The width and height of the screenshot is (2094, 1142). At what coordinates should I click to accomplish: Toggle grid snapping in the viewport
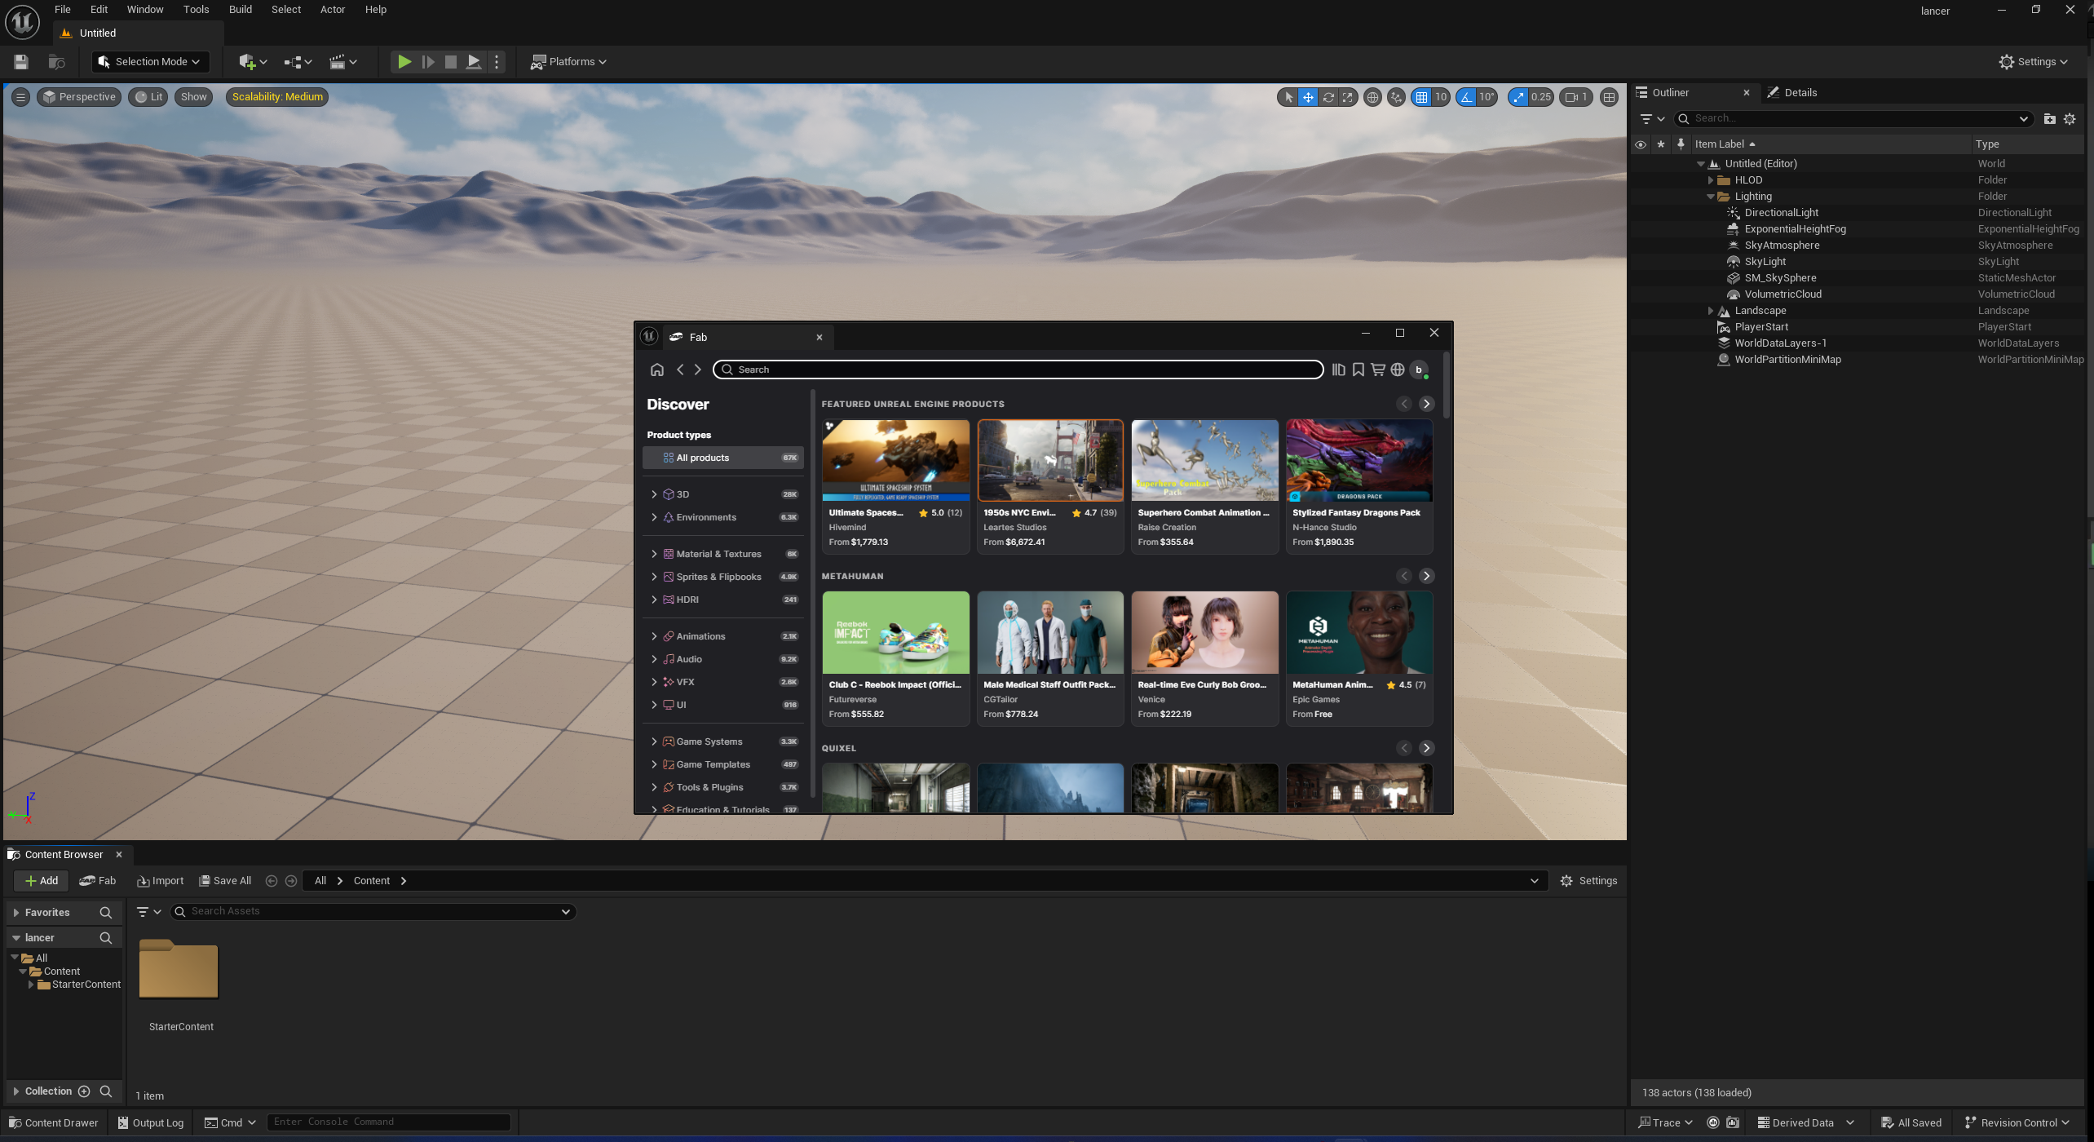(1422, 97)
